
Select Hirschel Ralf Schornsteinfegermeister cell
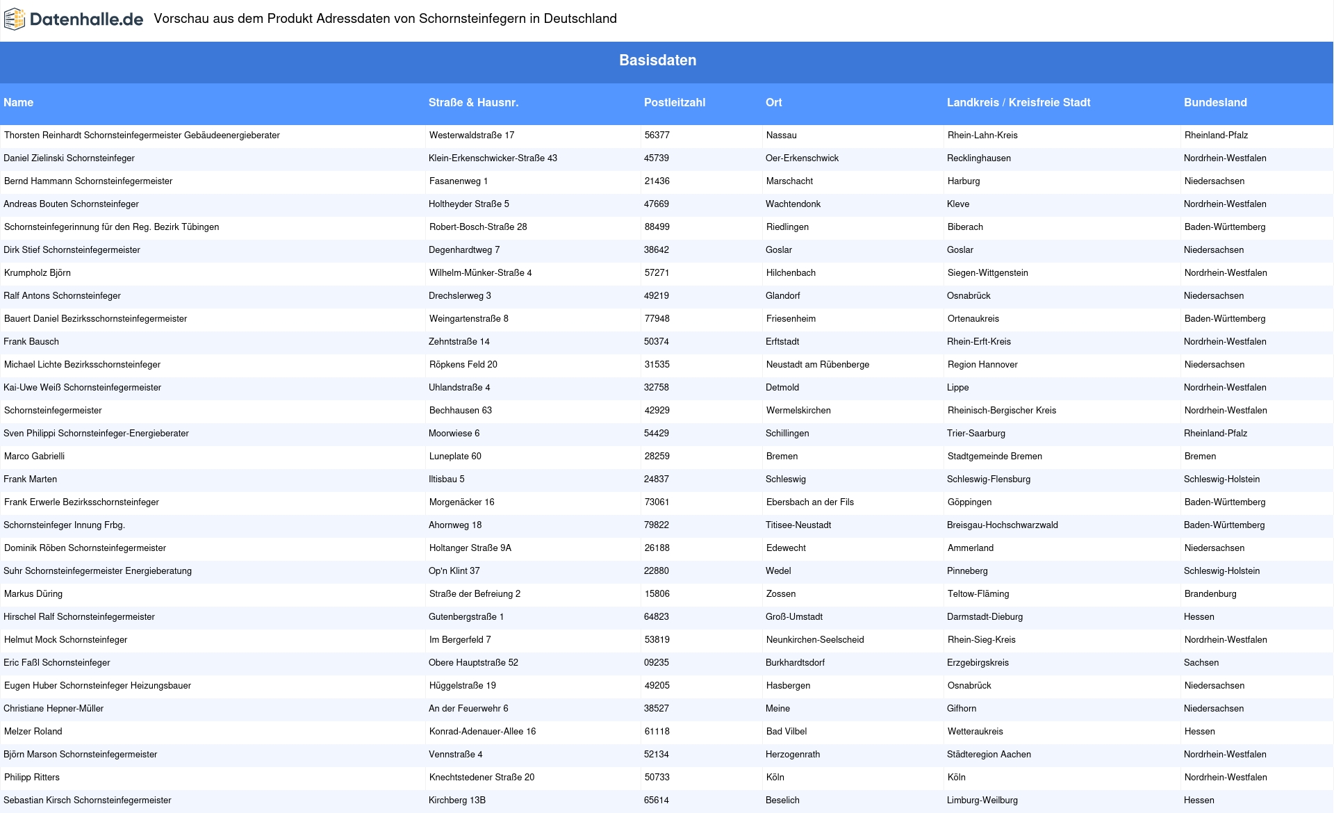tap(79, 617)
